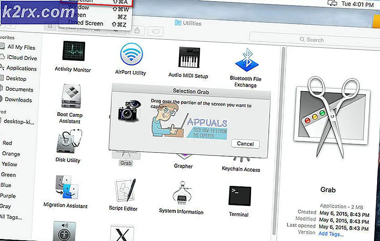Screen dimensions: 380x241
Task: Open Activity Monitor in the Utilities folder
Action: [x=74, y=51]
